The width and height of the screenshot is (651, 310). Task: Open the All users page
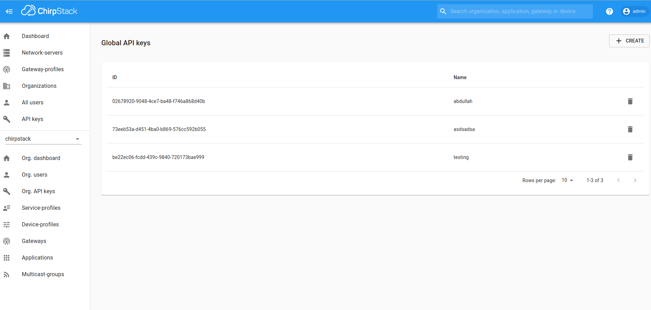(32, 103)
